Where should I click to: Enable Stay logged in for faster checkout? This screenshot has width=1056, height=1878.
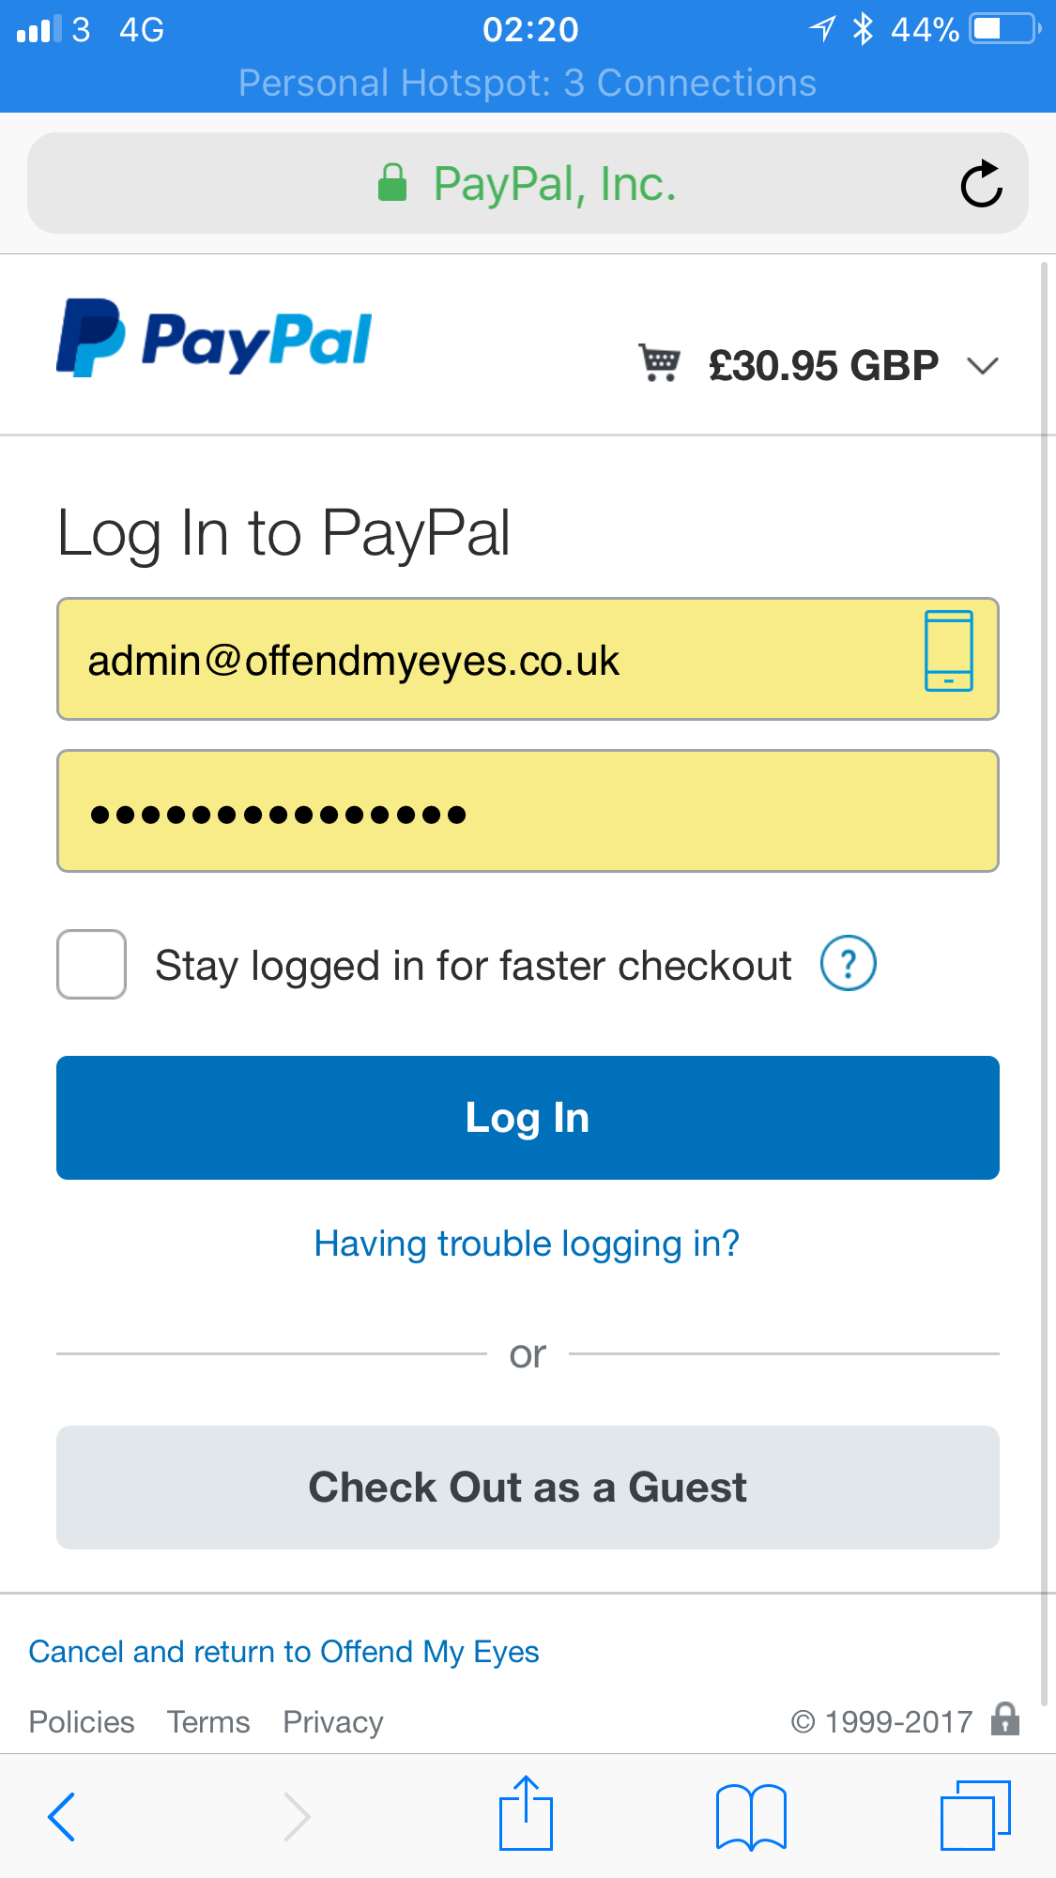tap(91, 964)
